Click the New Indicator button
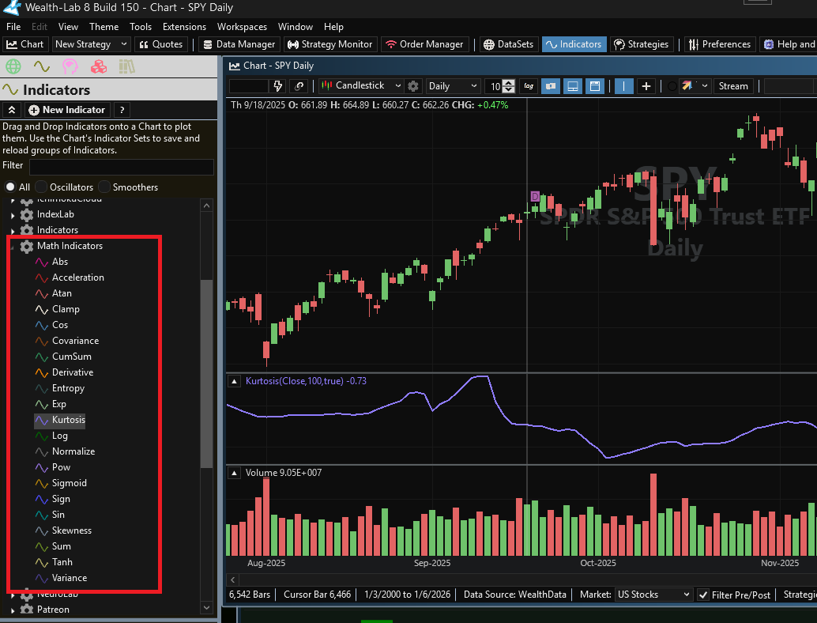 66,110
